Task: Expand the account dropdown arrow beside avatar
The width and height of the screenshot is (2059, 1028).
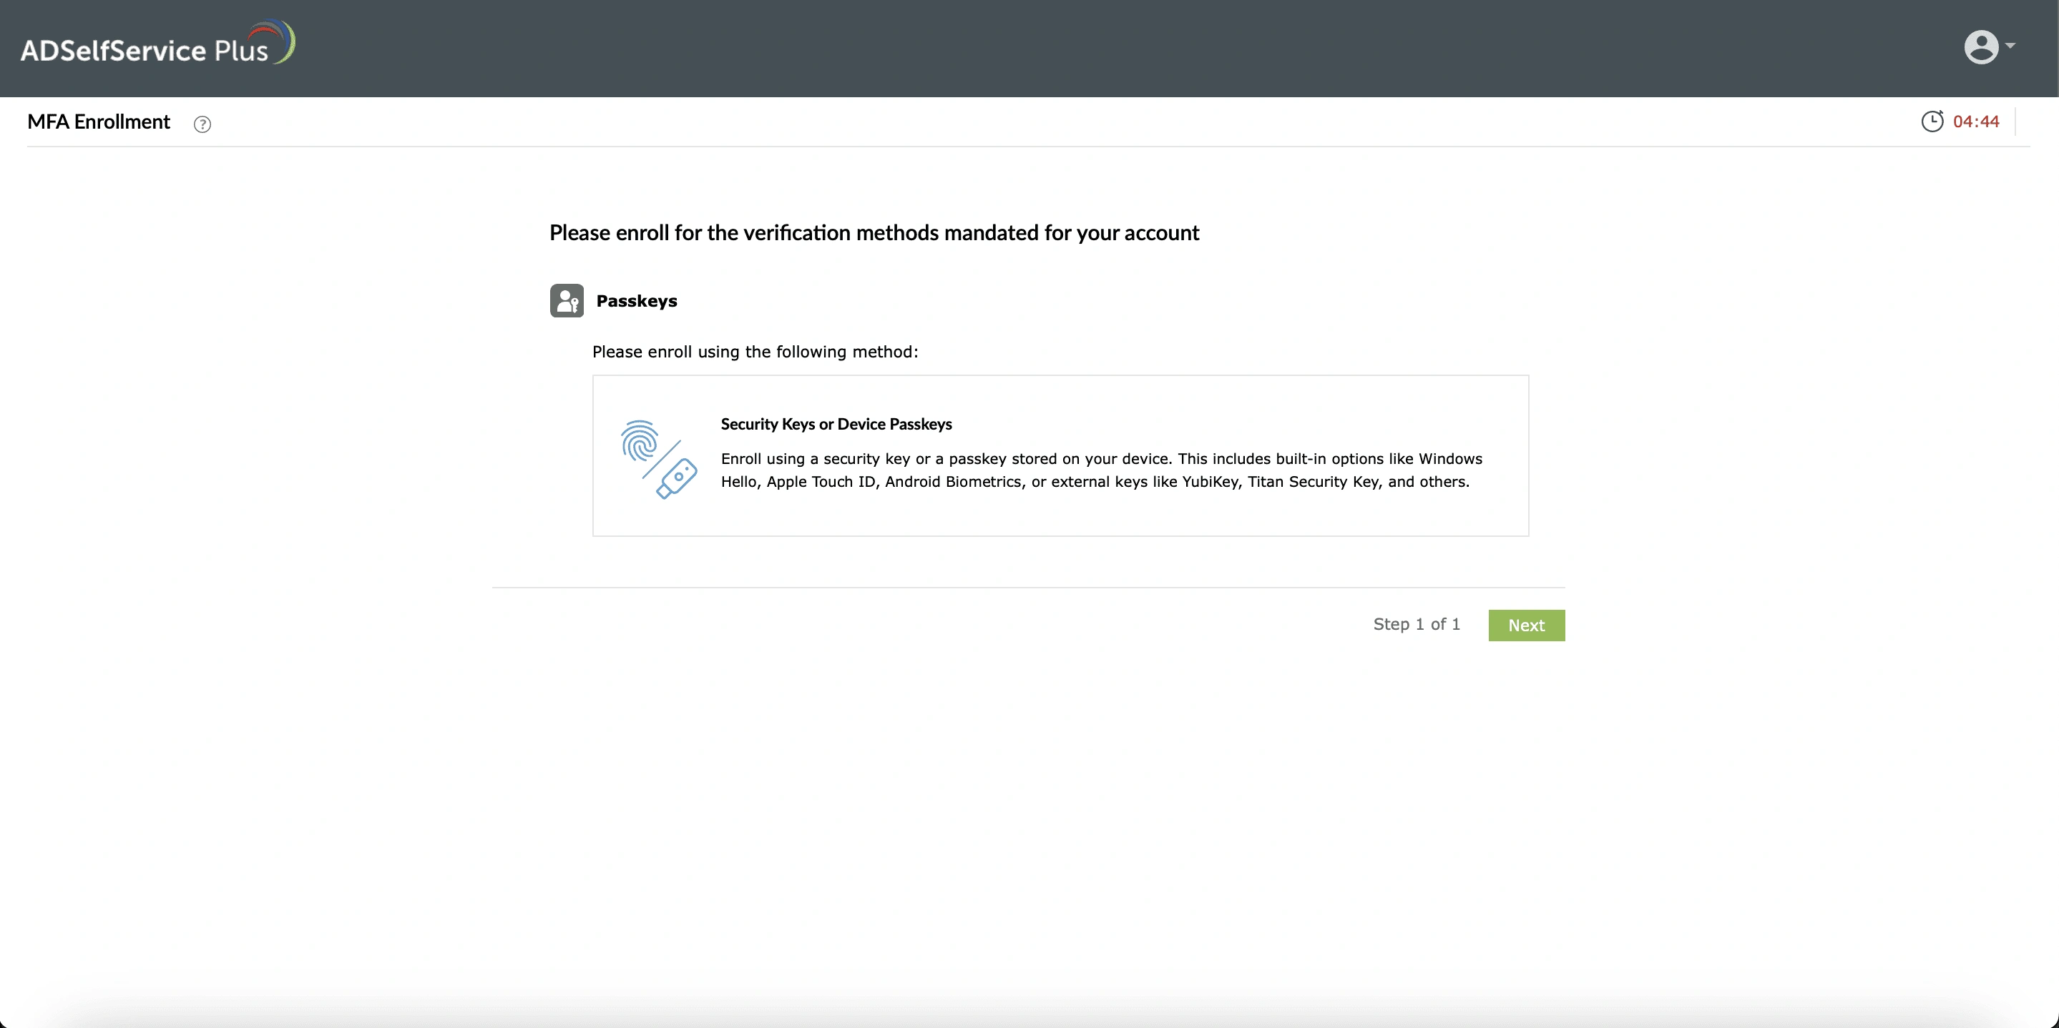Action: [2010, 46]
